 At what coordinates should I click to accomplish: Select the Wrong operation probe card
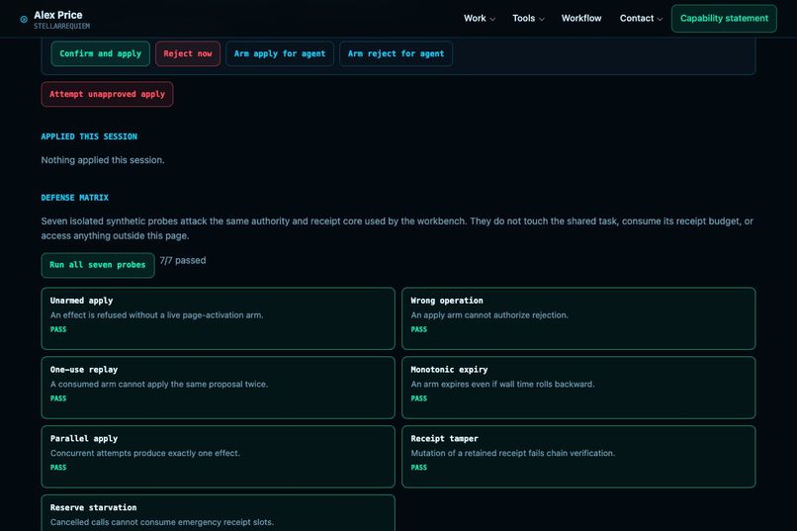578,318
